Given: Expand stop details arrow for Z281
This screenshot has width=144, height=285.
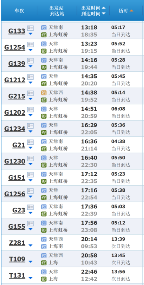Looking at the screenshot, I should click(31, 245).
